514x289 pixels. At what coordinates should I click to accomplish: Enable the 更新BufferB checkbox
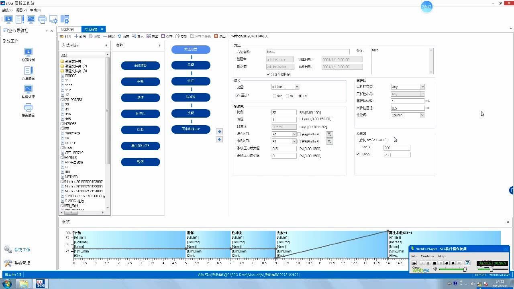tap(299, 141)
